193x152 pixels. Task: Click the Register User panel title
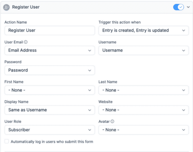pyautogui.click(x=26, y=7)
